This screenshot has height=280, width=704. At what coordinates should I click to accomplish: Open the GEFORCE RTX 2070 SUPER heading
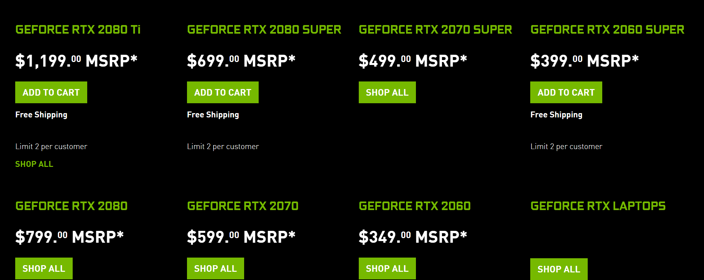click(x=435, y=30)
